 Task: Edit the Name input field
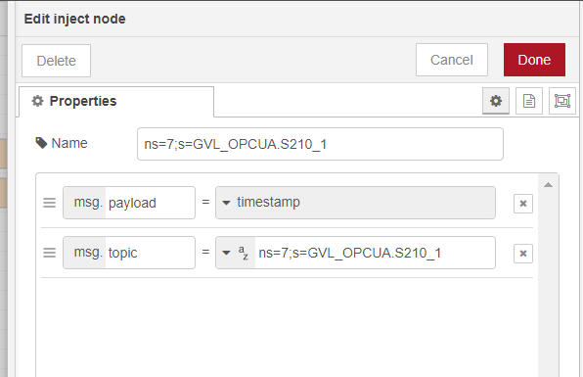point(320,144)
